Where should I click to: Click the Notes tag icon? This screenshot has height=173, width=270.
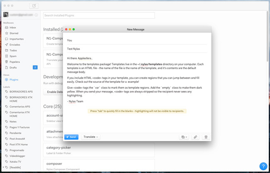click(7, 122)
